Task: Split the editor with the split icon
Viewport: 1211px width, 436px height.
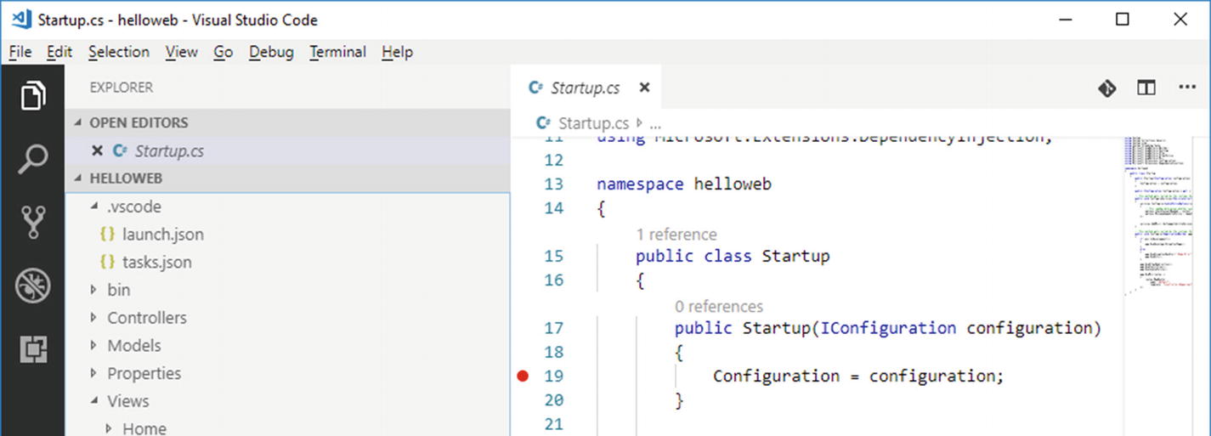Action: [x=1146, y=88]
